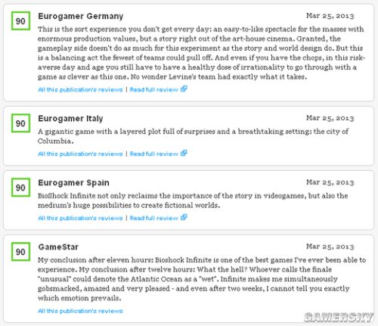
Task: Click the 90 score box for Eurogamer Spain
Action: (20, 188)
